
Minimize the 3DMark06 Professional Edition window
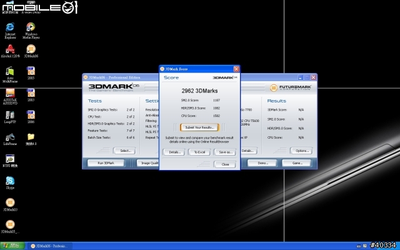300,77
